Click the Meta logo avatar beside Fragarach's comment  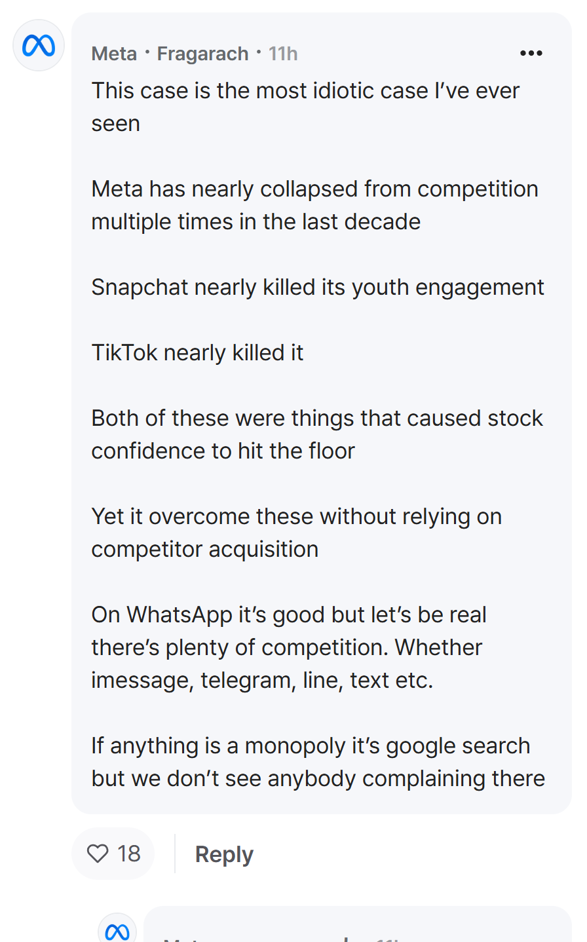(x=39, y=45)
